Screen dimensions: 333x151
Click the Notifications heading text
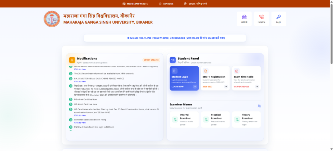[87, 59]
